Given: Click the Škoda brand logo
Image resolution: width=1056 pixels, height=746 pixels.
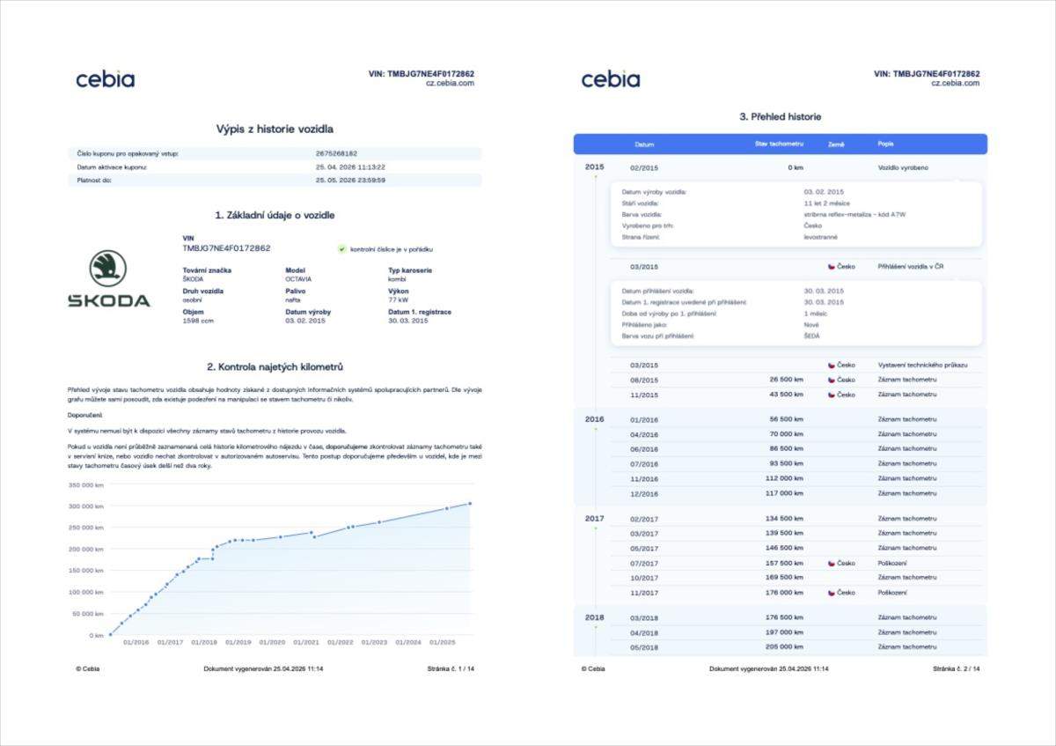Looking at the screenshot, I should (x=108, y=279).
